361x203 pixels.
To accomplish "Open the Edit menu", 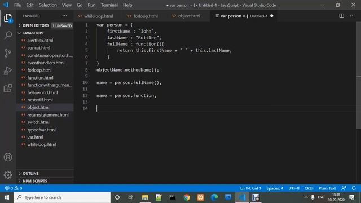I will [30, 5].
